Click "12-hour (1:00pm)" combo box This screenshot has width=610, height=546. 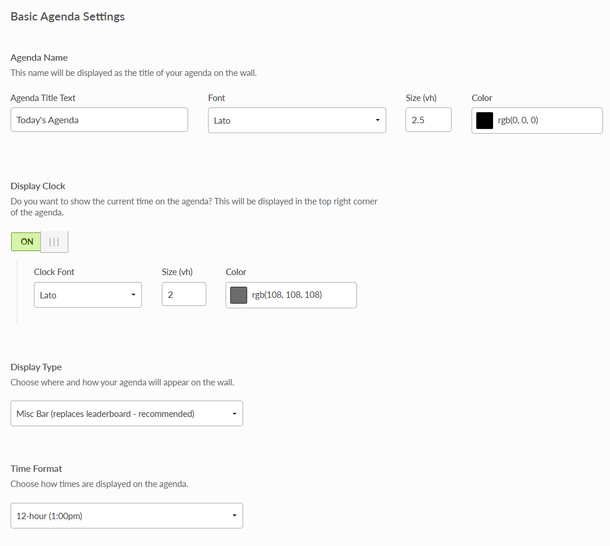click(x=126, y=516)
